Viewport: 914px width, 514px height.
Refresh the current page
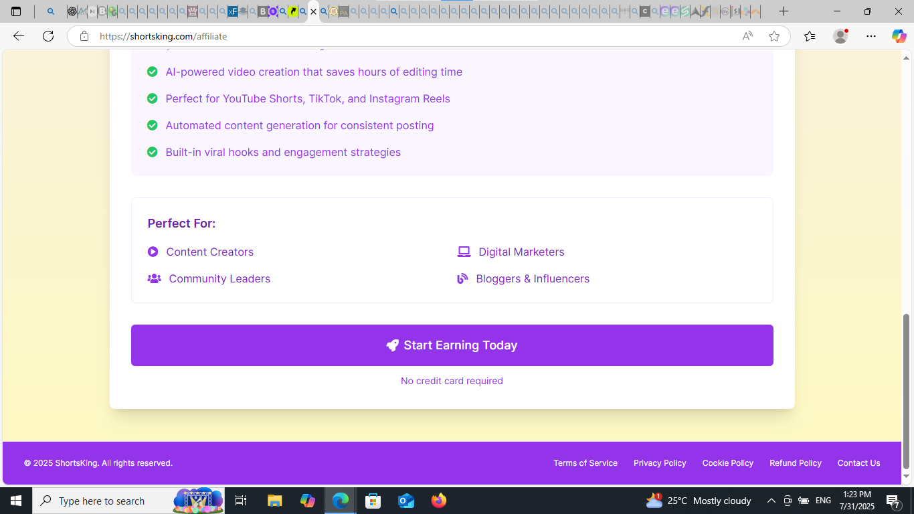point(48,36)
